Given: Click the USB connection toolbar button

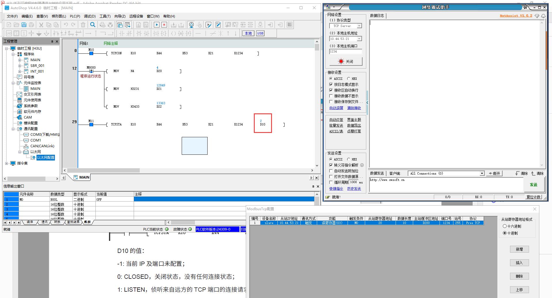Looking at the screenshot, I should click(260, 33).
